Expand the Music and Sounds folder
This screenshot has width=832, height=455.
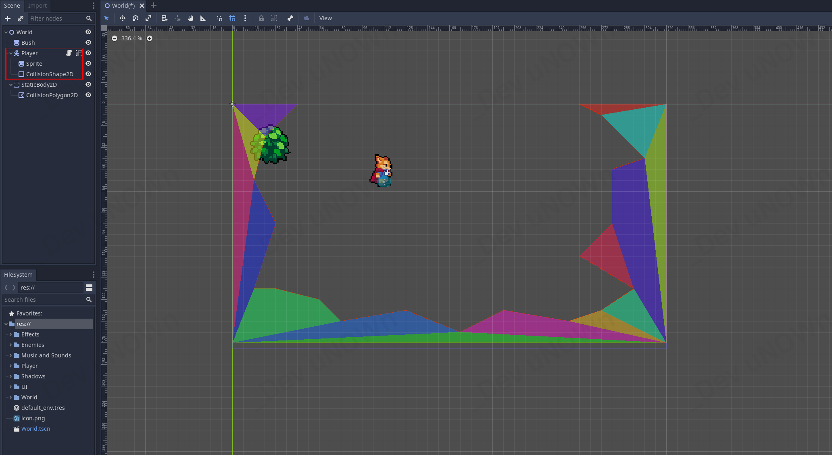pos(10,355)
